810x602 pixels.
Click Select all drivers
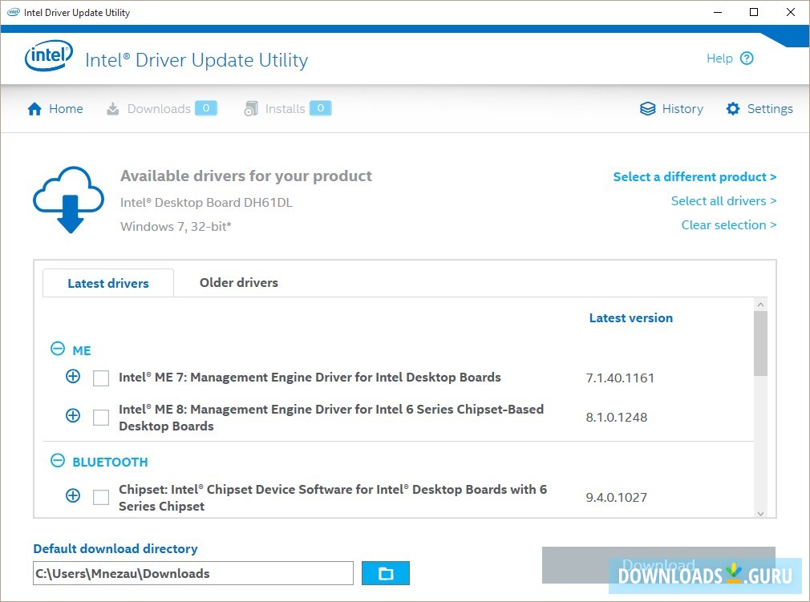click(x=723, y=200)
